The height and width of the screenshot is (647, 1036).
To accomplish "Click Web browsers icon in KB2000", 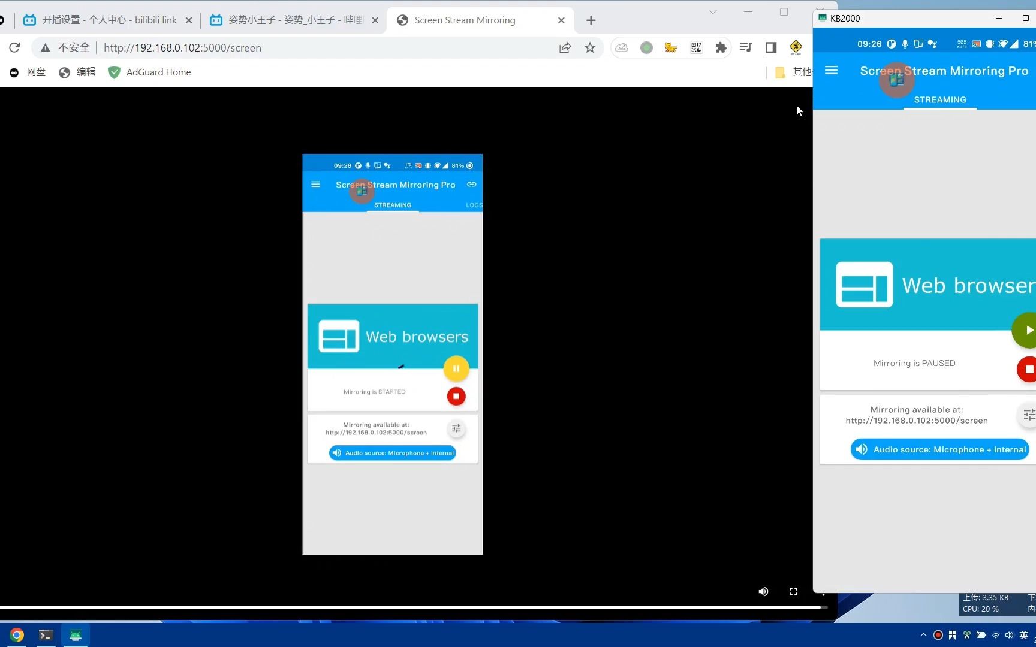I will [x=864, y=285].
